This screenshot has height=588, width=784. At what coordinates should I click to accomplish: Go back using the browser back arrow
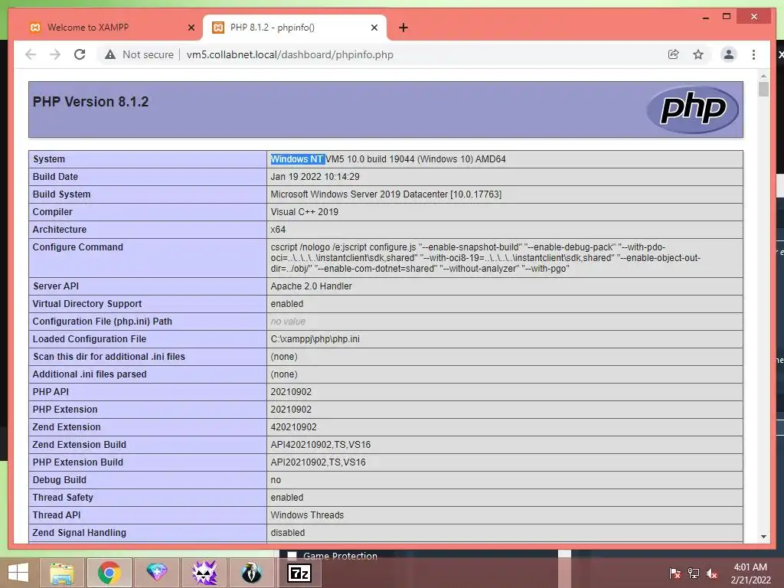(x=31, y=54)
